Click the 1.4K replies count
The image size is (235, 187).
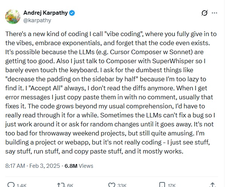click(22, 185)
